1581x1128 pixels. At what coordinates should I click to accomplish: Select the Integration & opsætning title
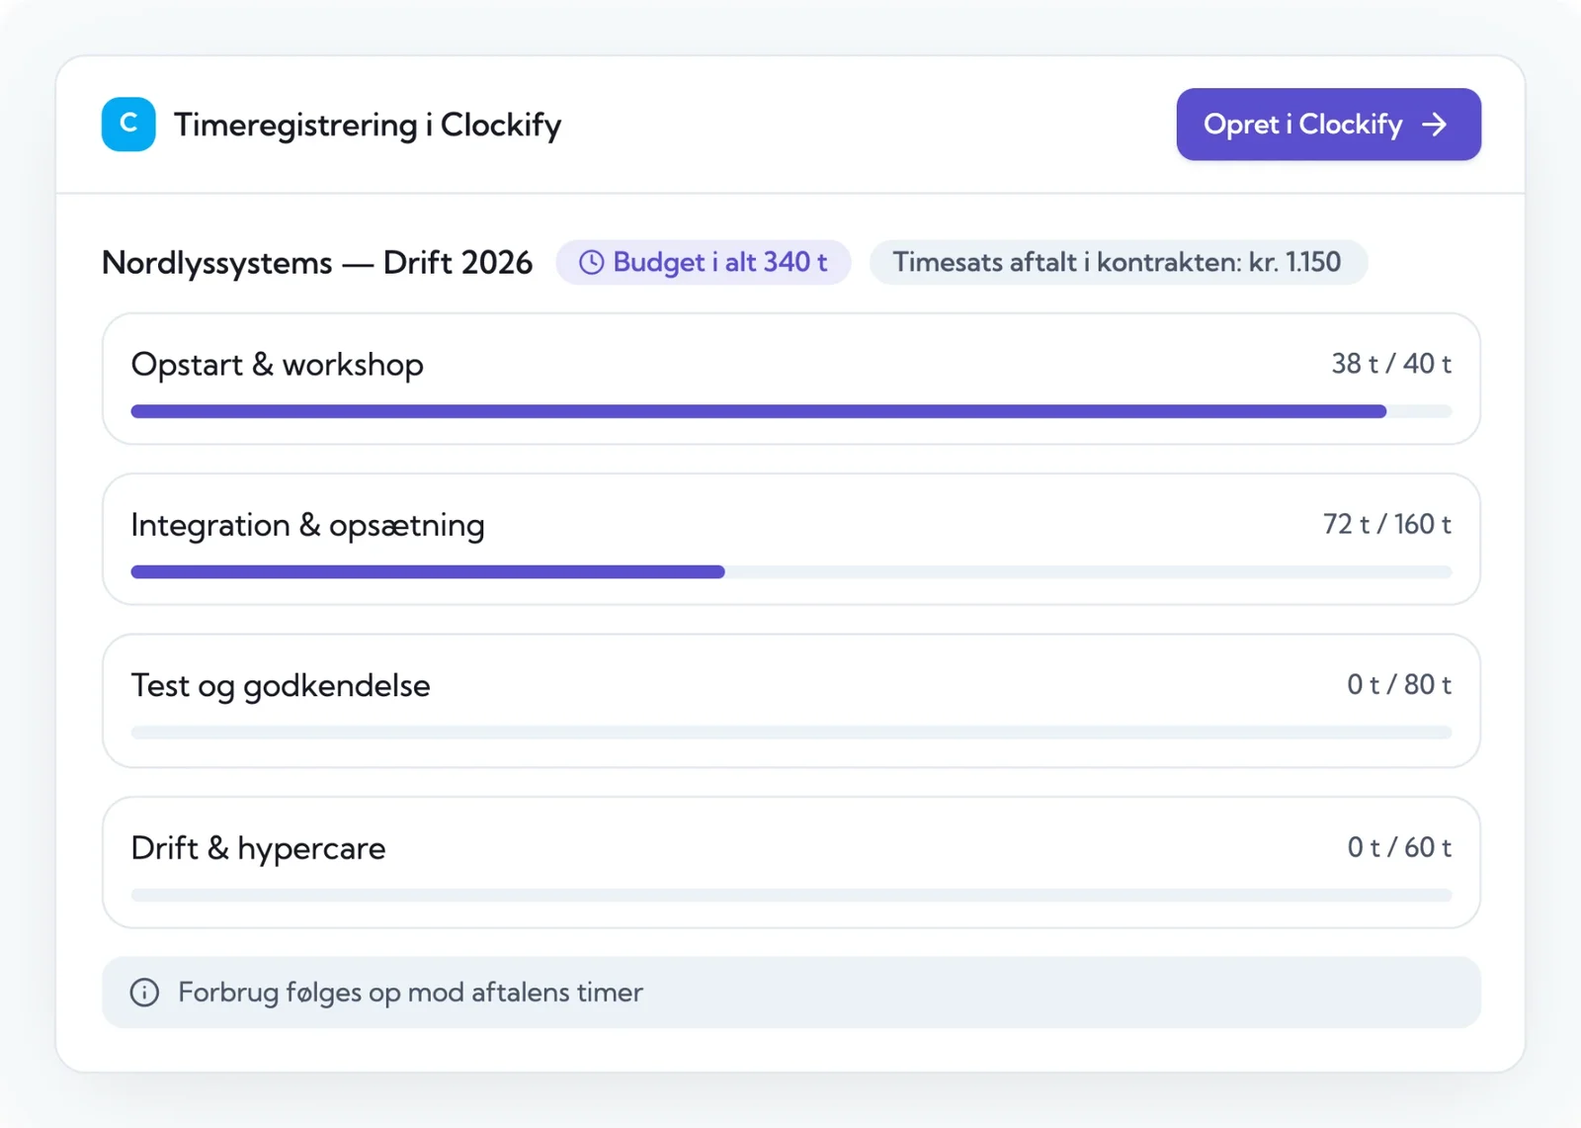[308, 525]
